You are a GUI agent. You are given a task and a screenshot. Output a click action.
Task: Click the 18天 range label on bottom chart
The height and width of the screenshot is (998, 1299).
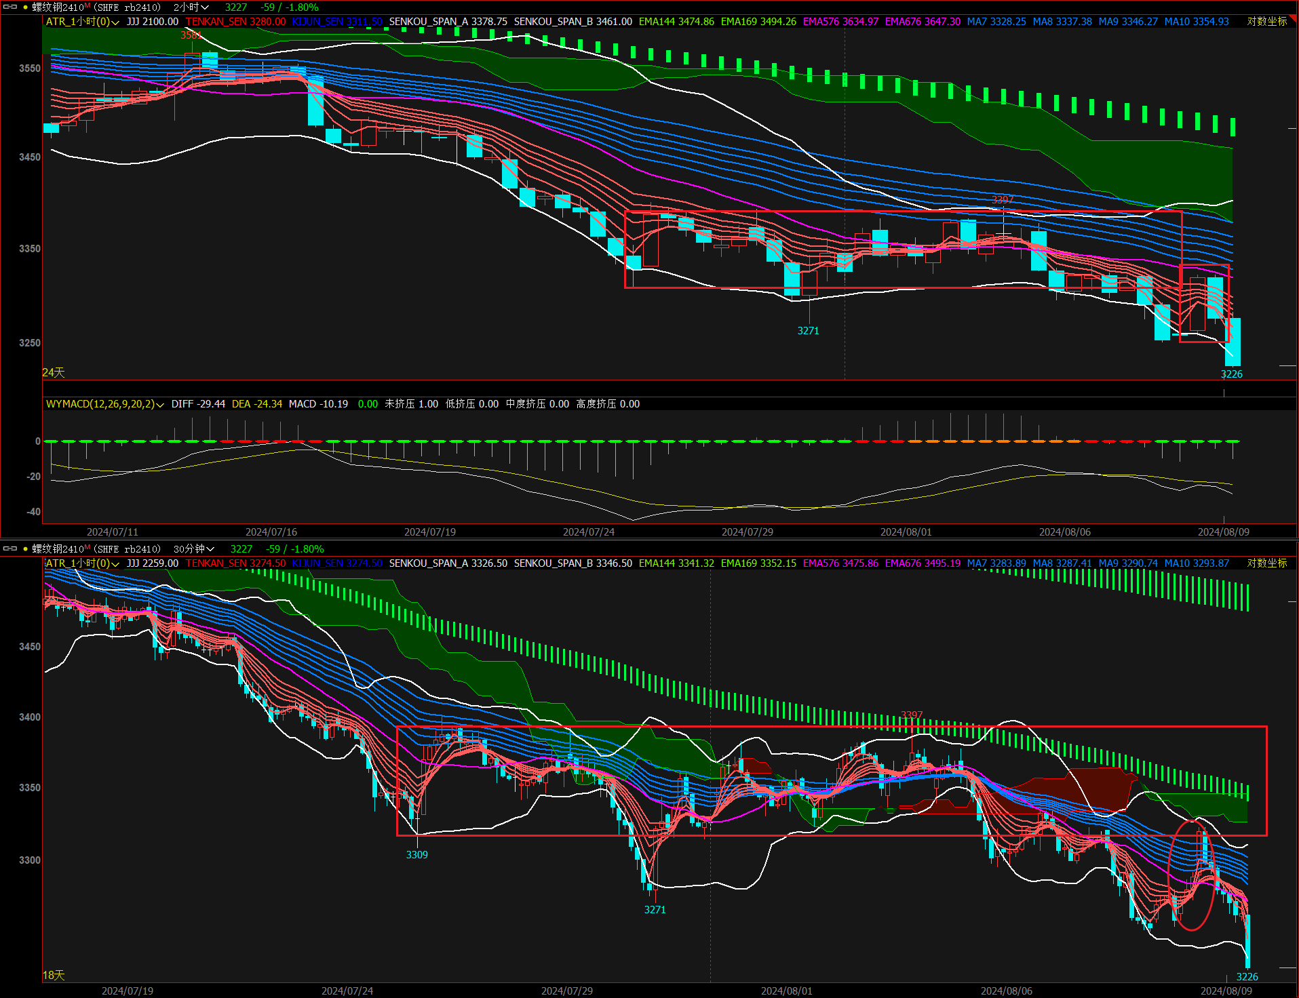54,975
